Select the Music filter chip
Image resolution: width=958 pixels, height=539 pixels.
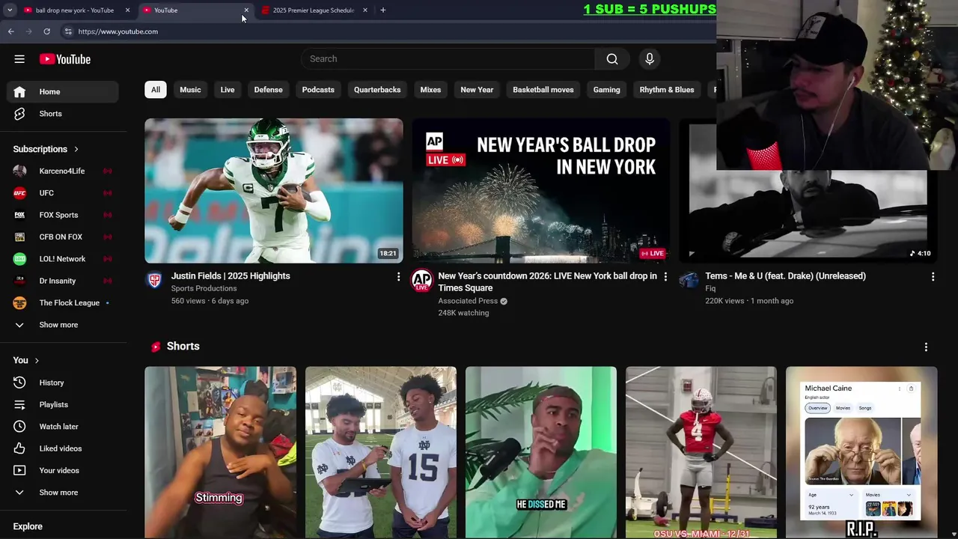point(190,90)
